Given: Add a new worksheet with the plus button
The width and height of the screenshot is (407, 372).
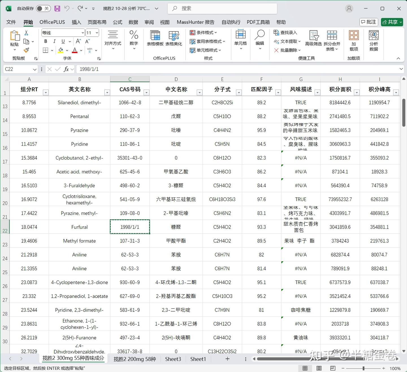Looking at the screenshot, I should pyautogui.click(x=228, y=359).
